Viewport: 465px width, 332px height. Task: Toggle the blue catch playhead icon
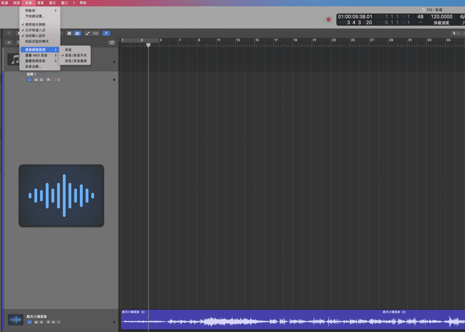(x=106, y=33)
